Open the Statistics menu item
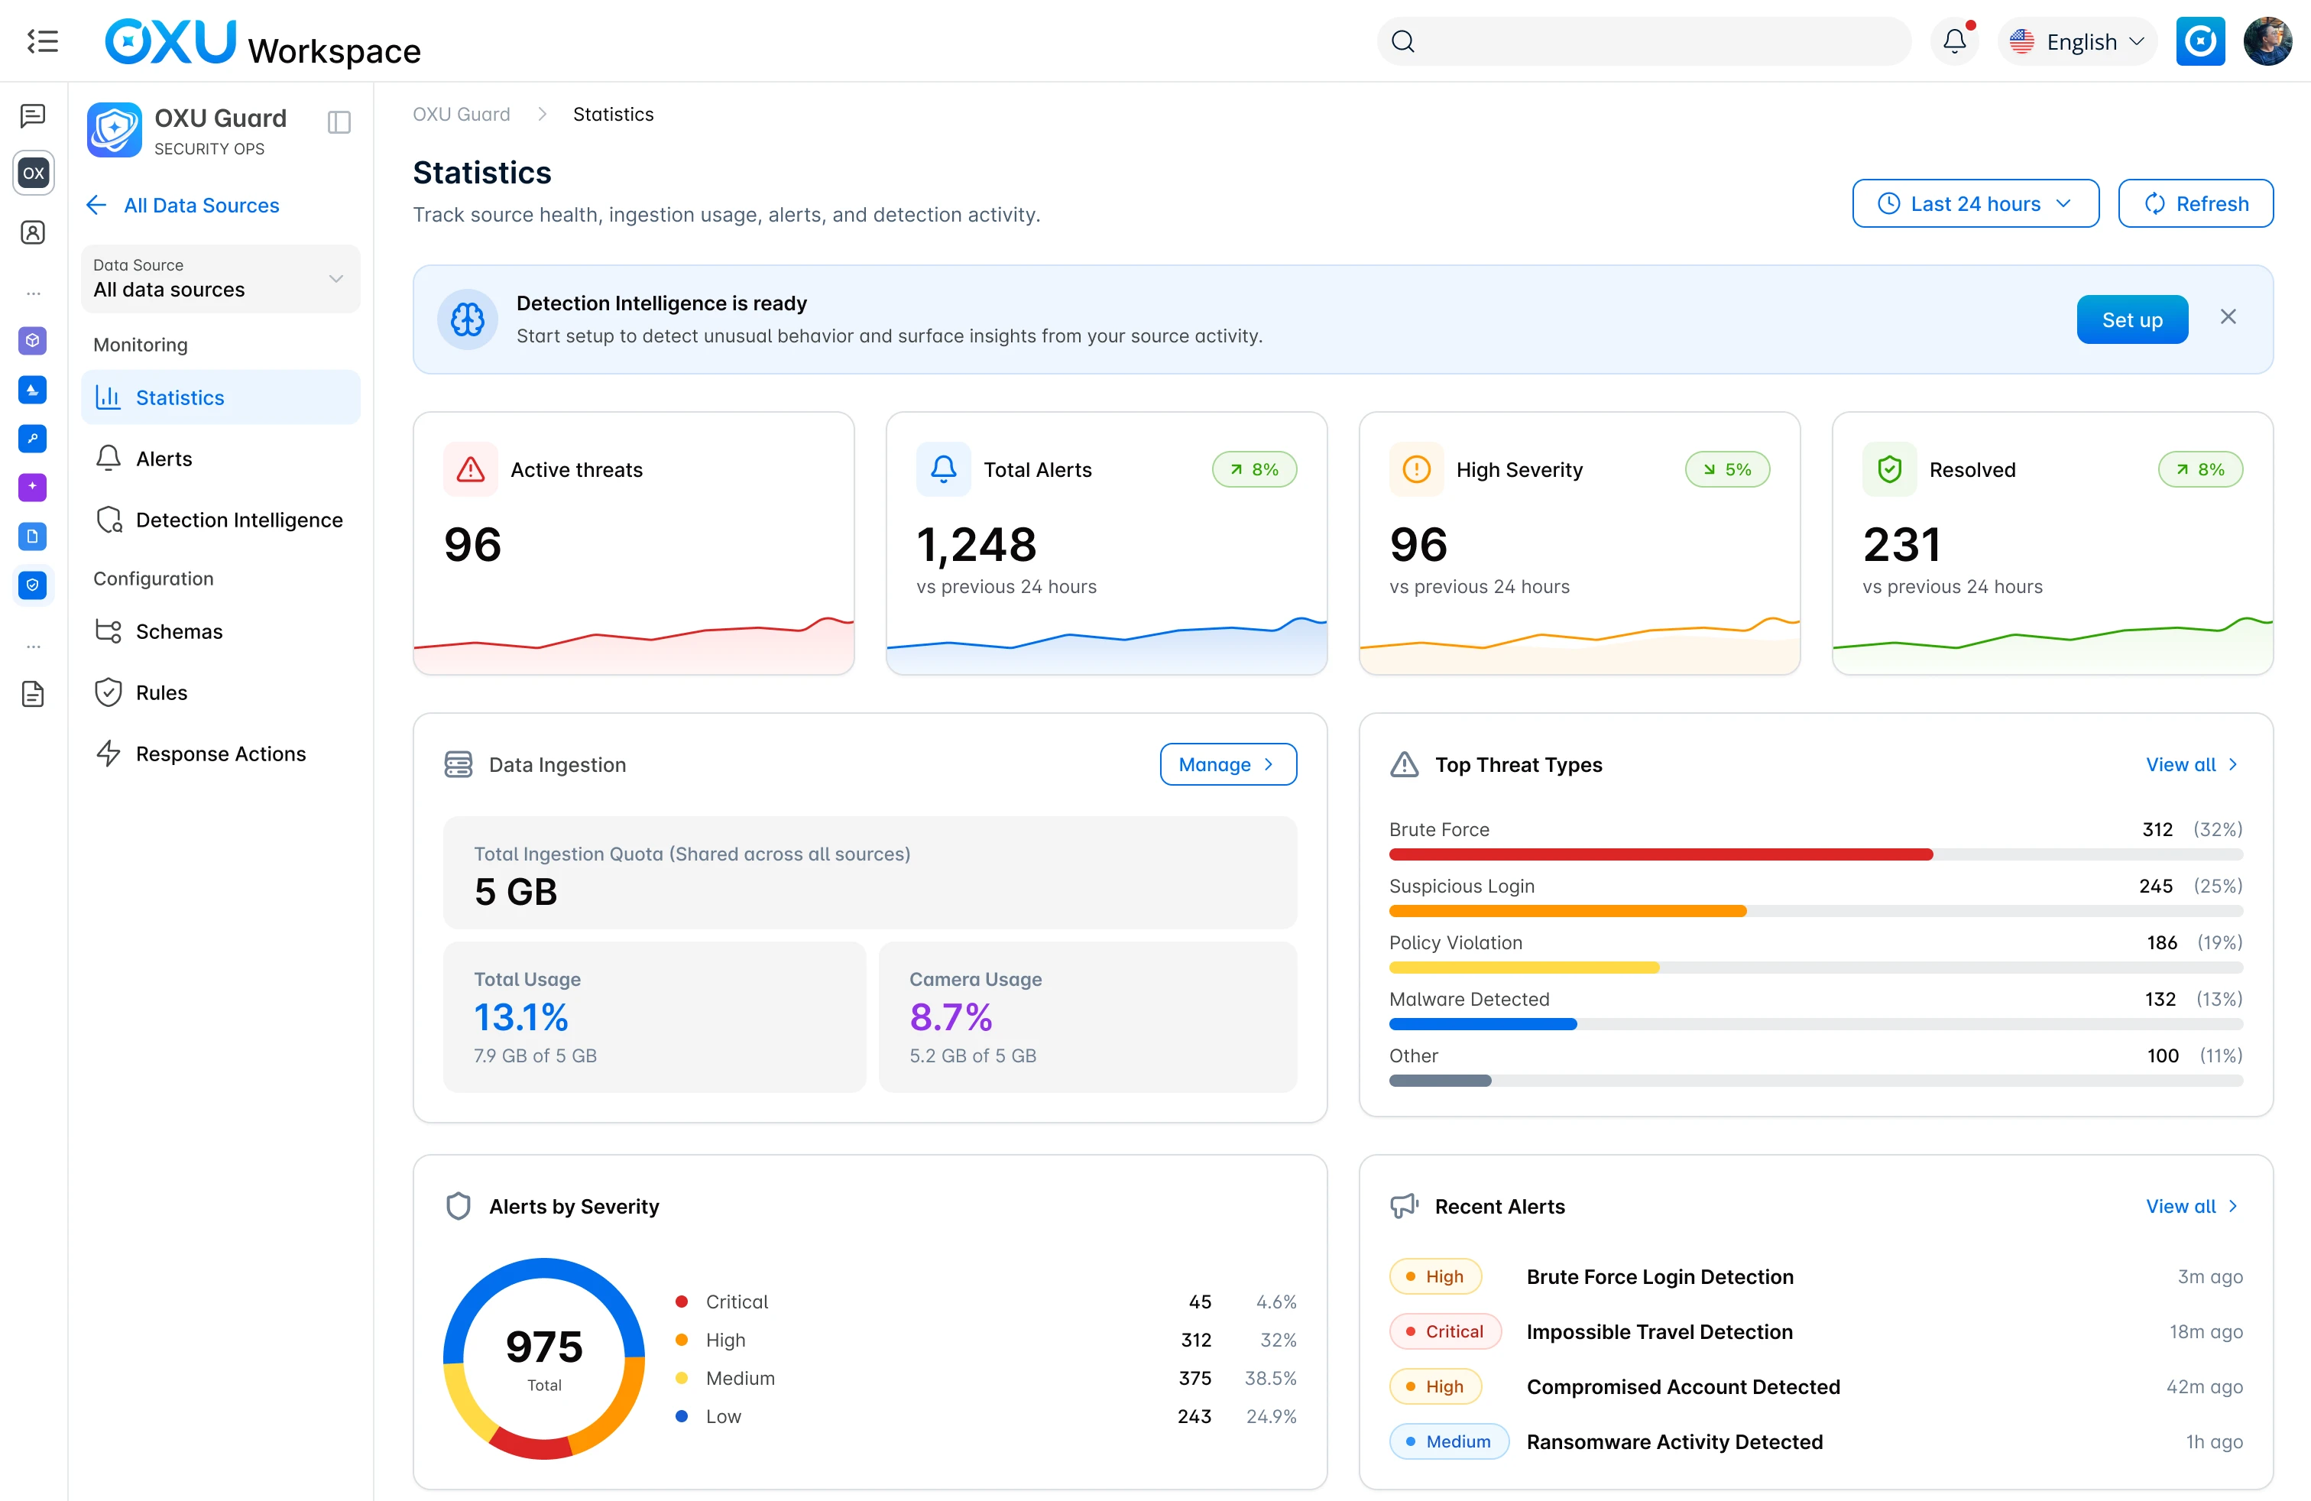2311x1501 pixels. [220, 397]
